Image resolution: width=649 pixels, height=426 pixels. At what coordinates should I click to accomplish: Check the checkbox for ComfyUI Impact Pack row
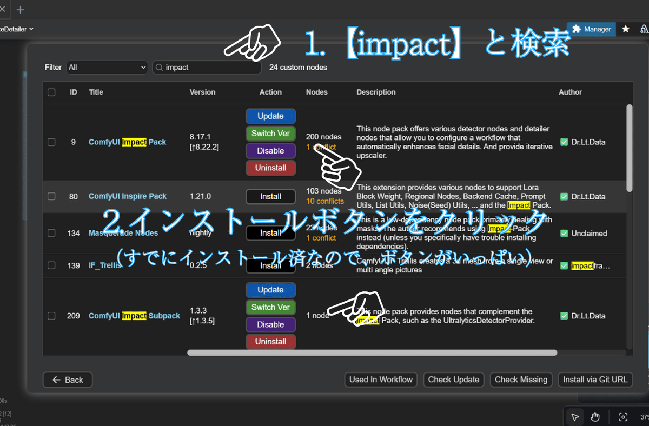click(51, 142)
